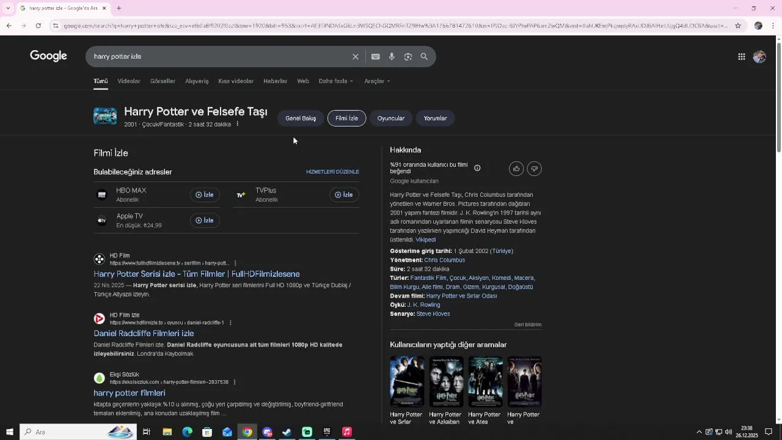Clear the search box with the X icon
The height and width of the screenshot is (440, 782).
pos(356,57)
